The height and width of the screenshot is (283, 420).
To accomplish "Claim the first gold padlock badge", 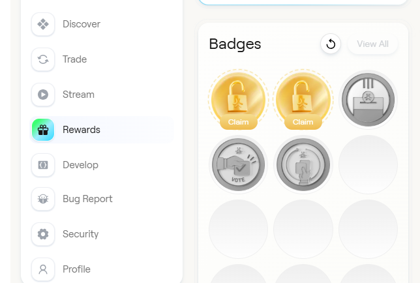I will tap(238, 121).
